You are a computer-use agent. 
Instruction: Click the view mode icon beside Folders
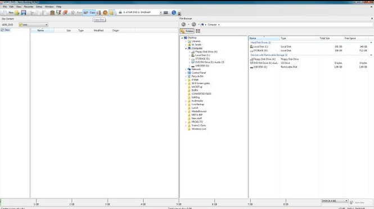coord(198,31)
